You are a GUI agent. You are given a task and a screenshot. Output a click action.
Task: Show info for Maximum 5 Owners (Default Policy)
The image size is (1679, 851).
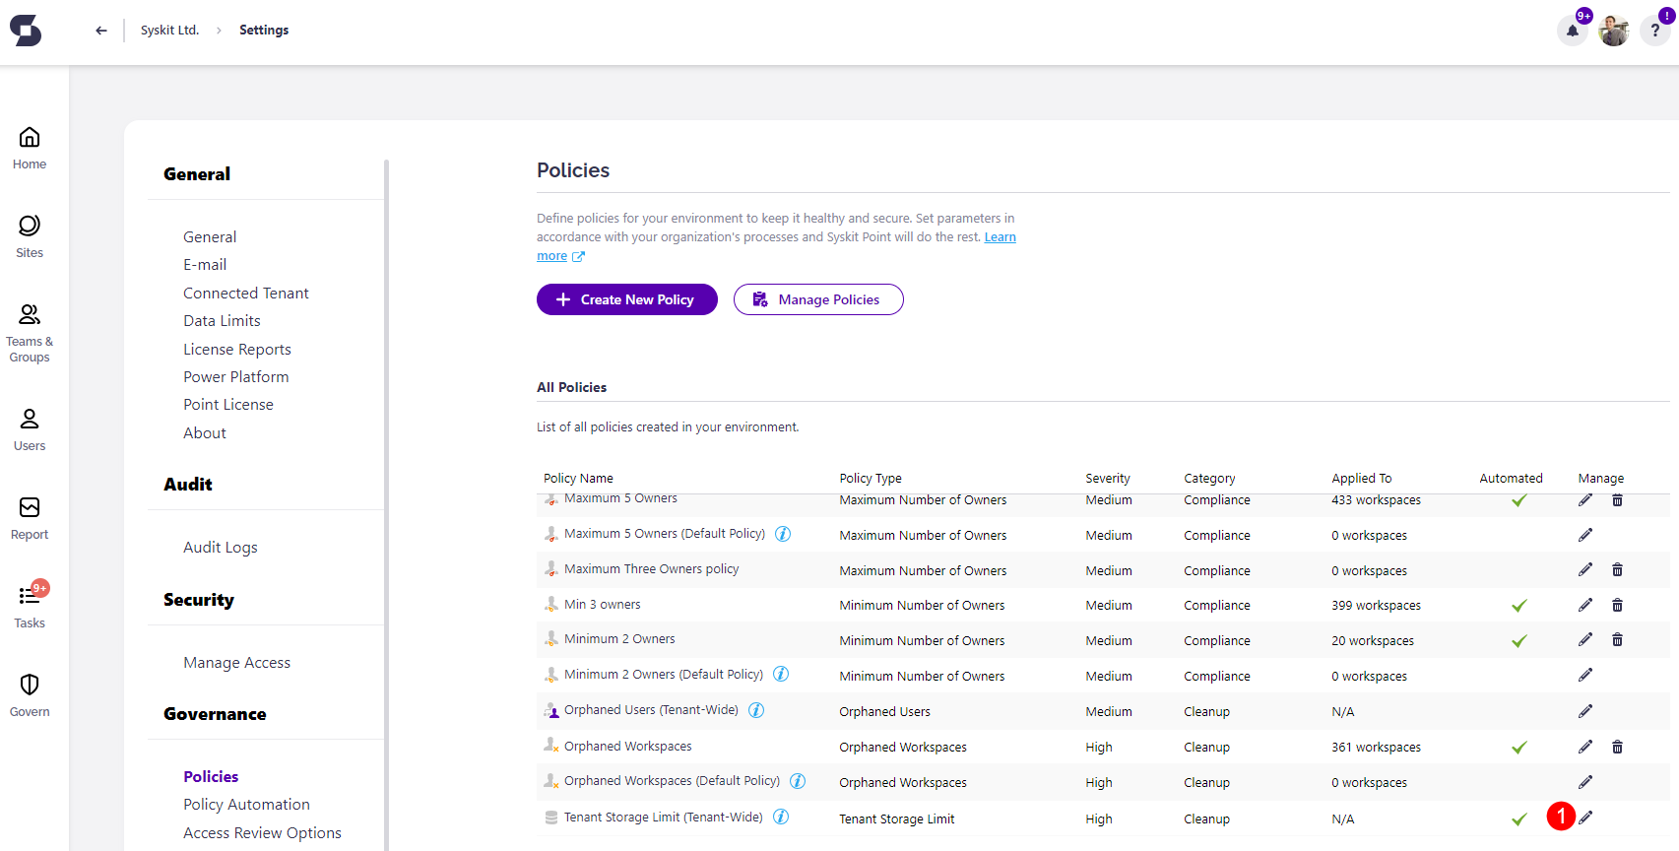[783, 534]
